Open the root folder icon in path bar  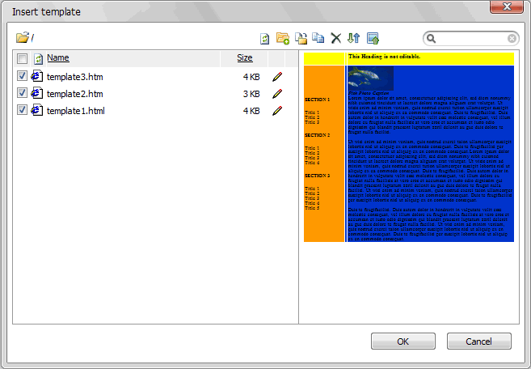(x=22, y=38)
